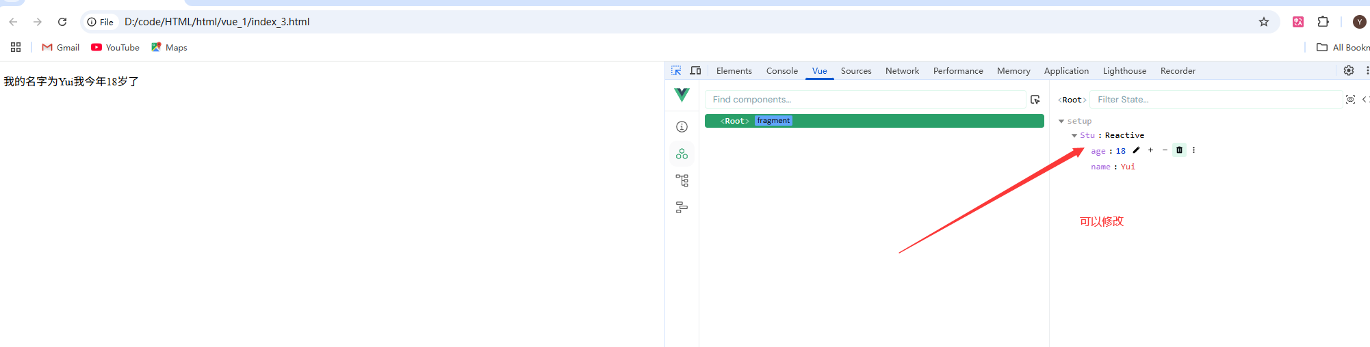The image size is (1370, 347).
Task: Click the name value Yui
Action: click(x=1128, y=167)
